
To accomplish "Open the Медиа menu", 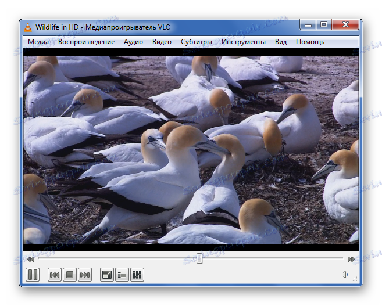I will point(38,42).
